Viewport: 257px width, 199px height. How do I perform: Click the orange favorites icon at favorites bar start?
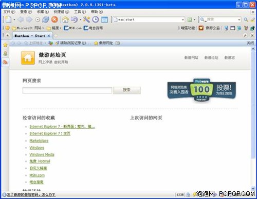point(7,28)
